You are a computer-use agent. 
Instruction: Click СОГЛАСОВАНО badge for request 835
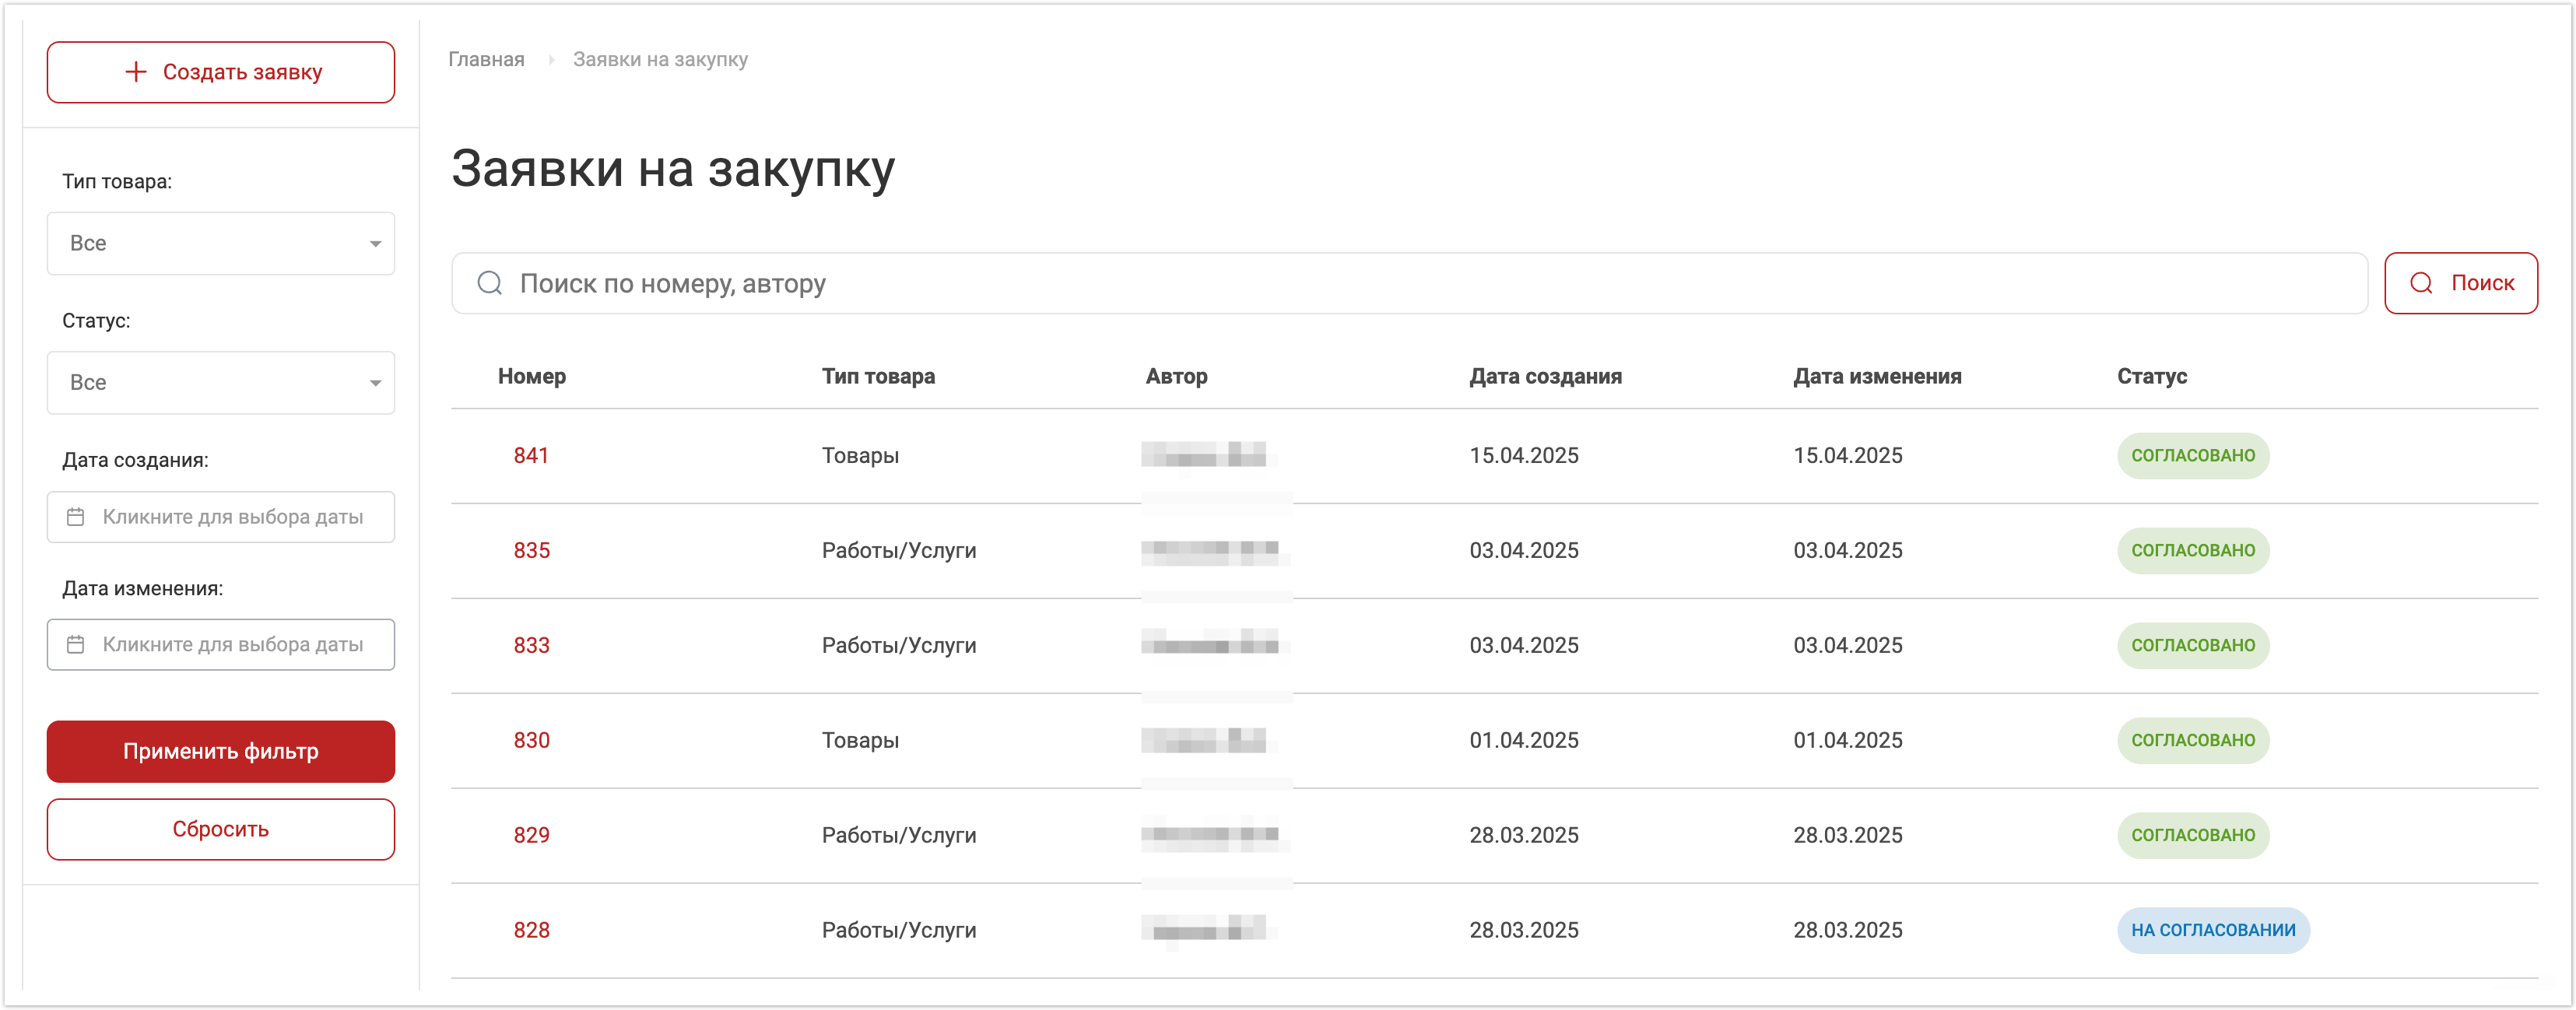(x=2192, y=551)
